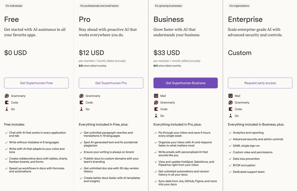Click the Grammarly icon in Pro plan
This screenshot has width=297, height=191.
tap(81, 96)
